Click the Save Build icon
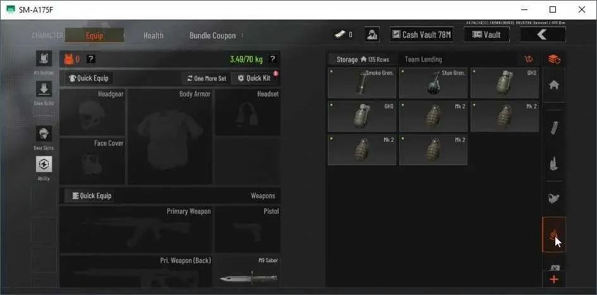Screen dimensions: 597x295 (44, 89)
